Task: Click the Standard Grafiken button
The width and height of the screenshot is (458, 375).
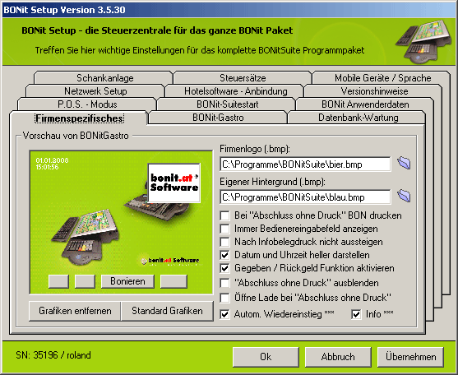Action: click(x=167, y=311)
